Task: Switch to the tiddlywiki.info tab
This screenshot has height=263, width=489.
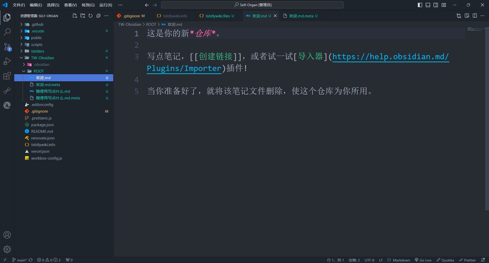Action: tap(175, 16)
